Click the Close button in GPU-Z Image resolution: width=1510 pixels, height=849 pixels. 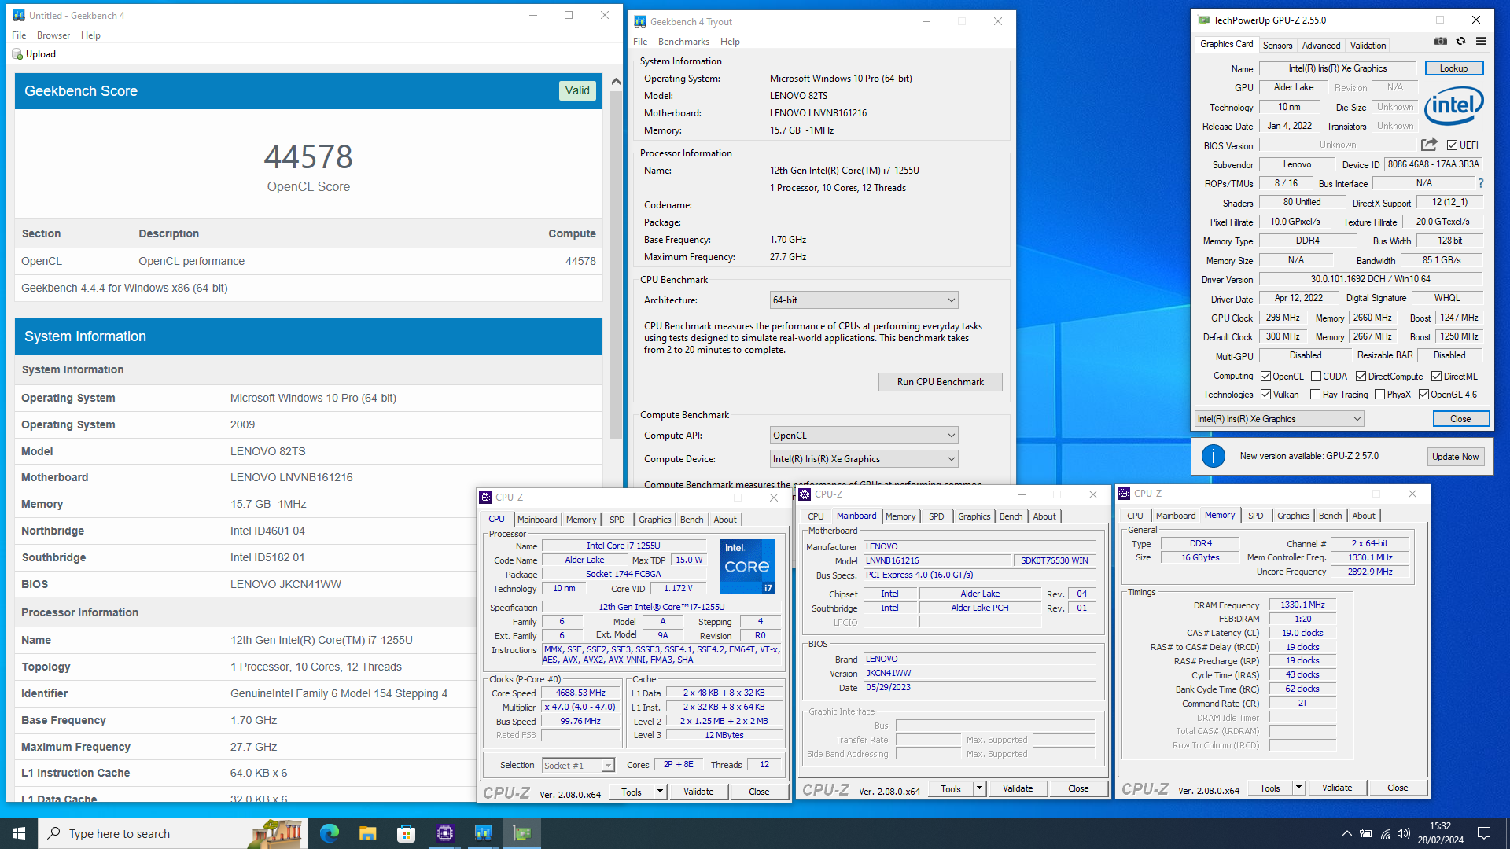(x=1461, y=419)
